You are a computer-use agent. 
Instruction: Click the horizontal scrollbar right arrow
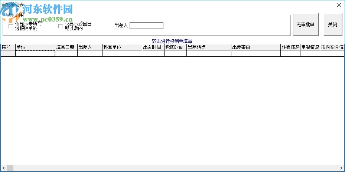click(x=341, y=168)
